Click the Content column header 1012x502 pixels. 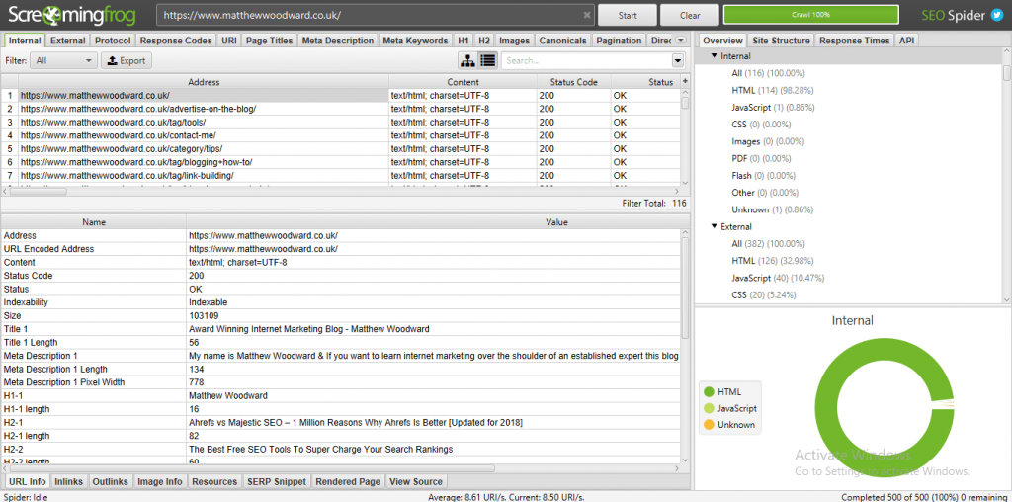(463, 82)
